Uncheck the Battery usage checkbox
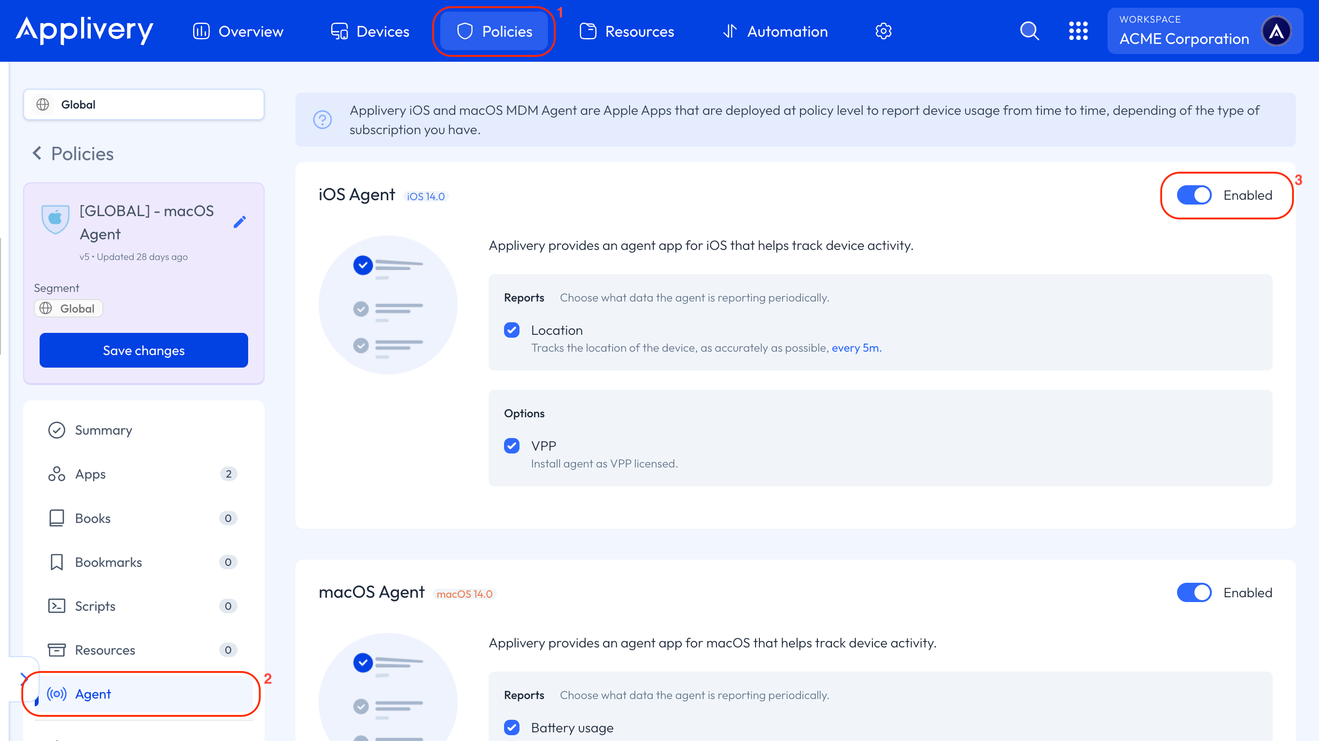 tap(511, 727)
